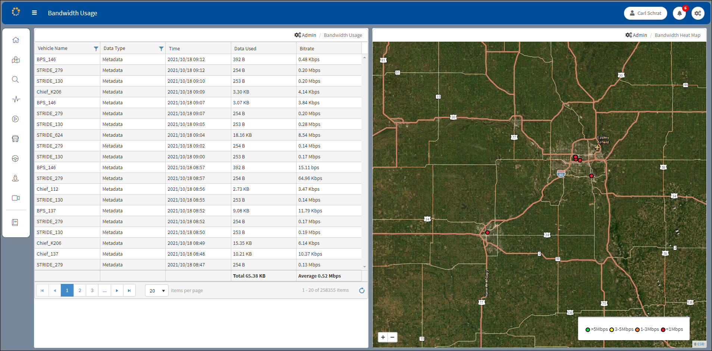
Task: Click the scroll down arrow of table
Action: 364,267
